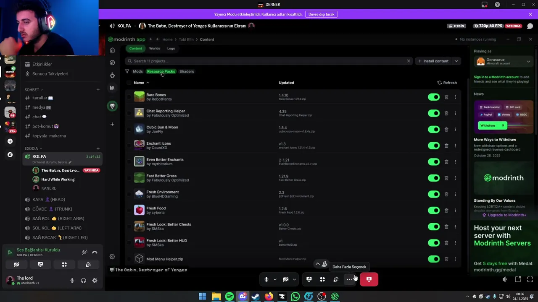Click the plus icon in Modrinth sidebar
The width and height of the screenshot is (538, 302).
pyautogui.click(x=112, y=124)
